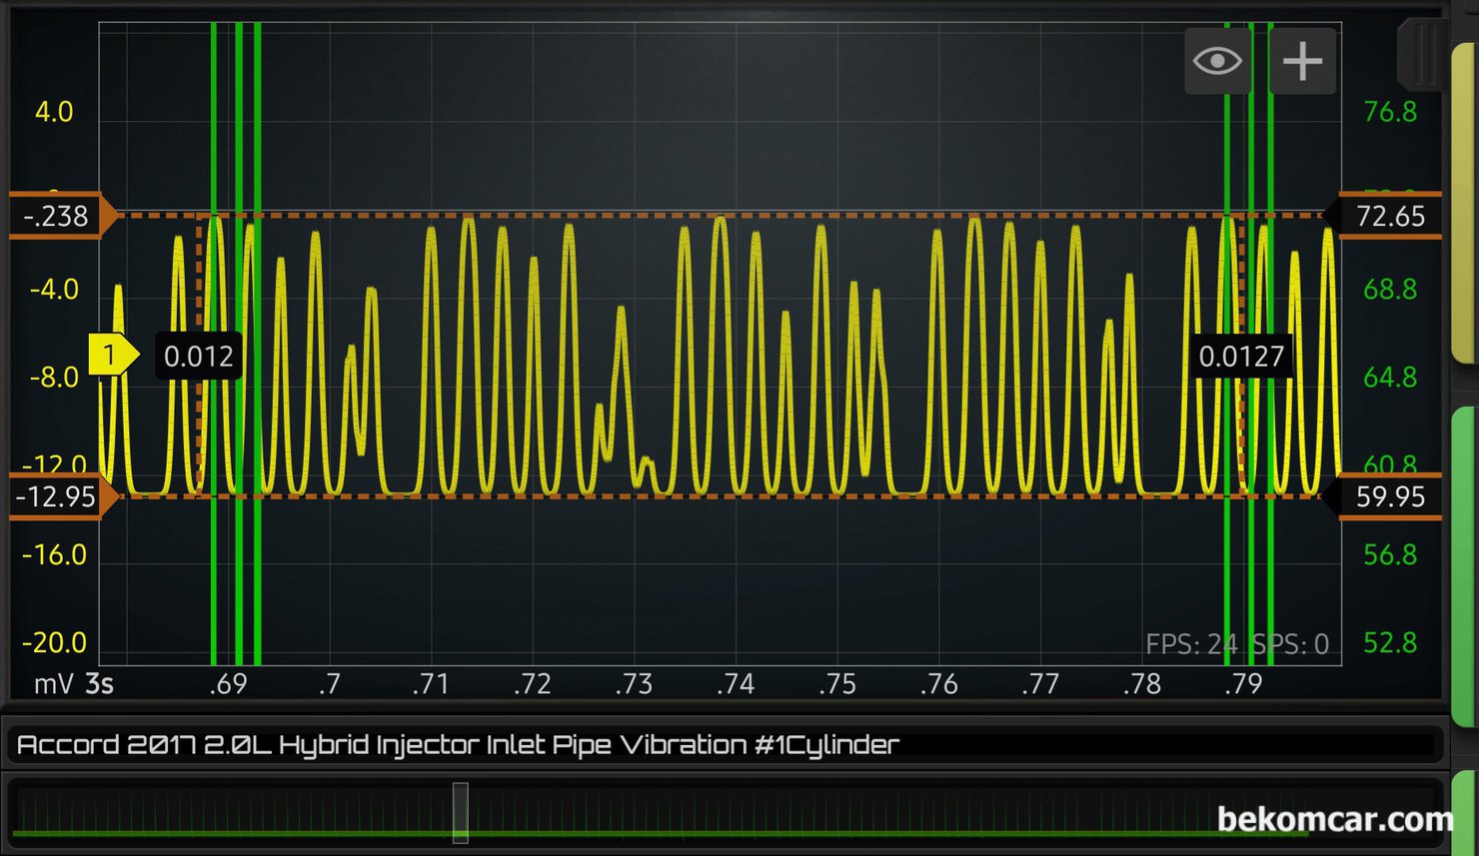The image size is (1479, 856).
Task: Select the yellow channel 1 marker
Action: coord(111,355)
